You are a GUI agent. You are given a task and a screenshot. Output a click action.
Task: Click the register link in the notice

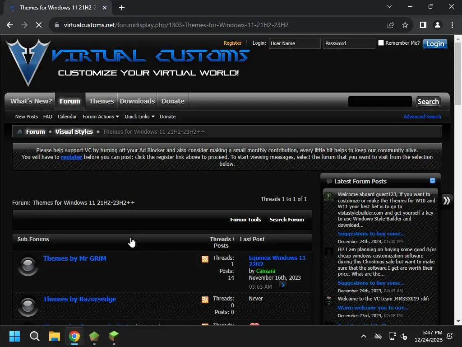click(x=71, y=157)
